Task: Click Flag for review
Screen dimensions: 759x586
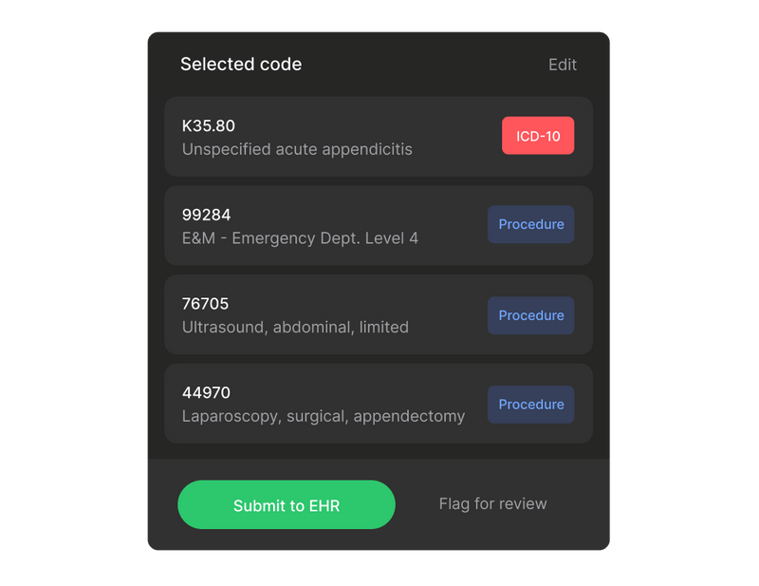Action: click(x=492, y=503)
